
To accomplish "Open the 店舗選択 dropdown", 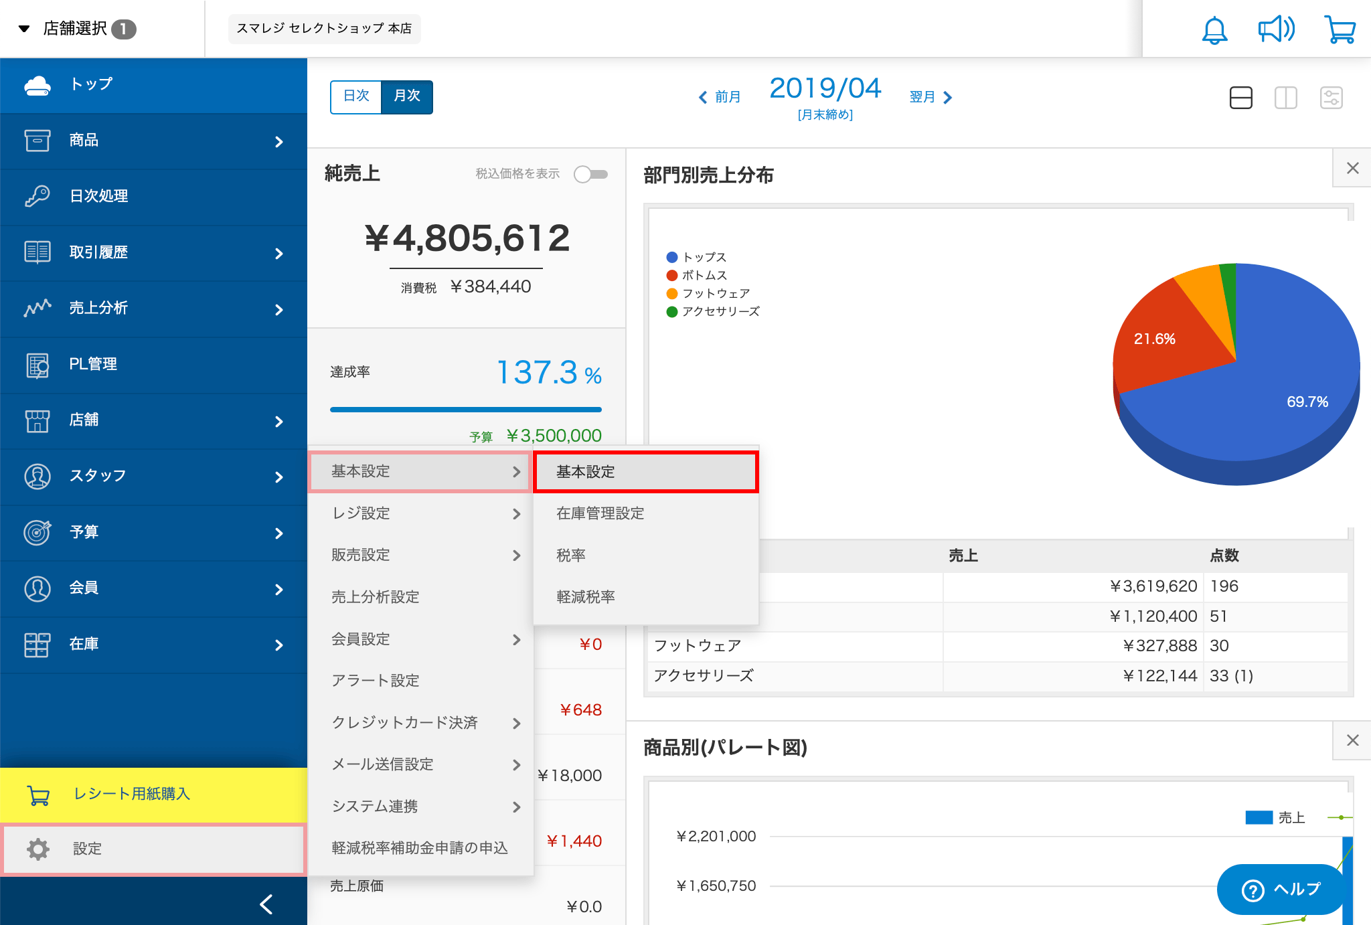I will (77, 29).
